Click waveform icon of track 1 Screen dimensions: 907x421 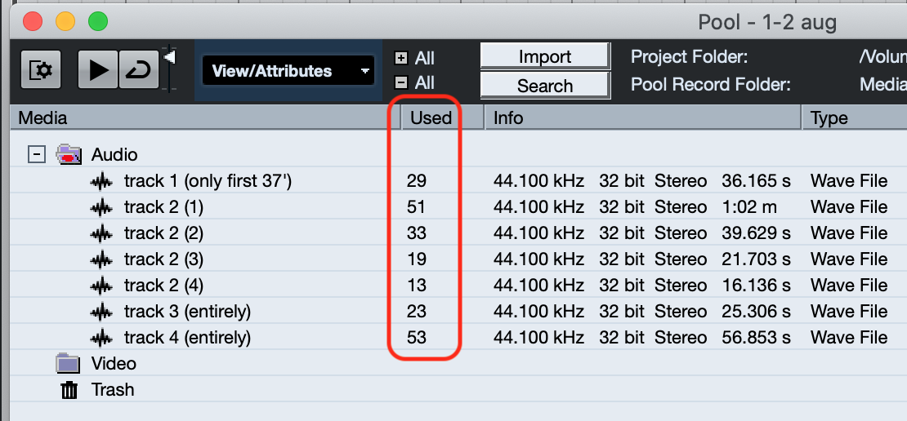click(x=101, y=181)
